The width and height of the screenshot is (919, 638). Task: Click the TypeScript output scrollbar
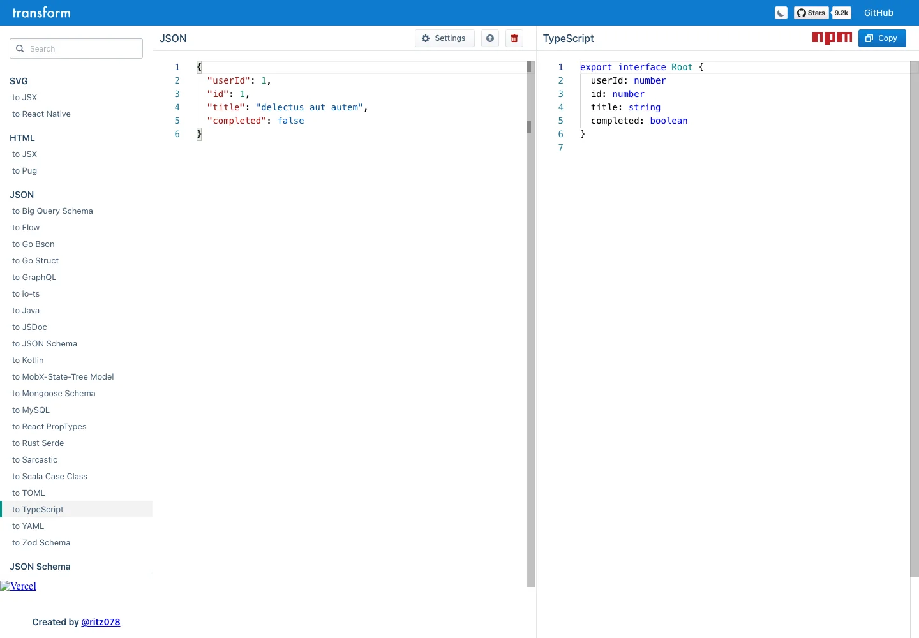click(915, 319)
